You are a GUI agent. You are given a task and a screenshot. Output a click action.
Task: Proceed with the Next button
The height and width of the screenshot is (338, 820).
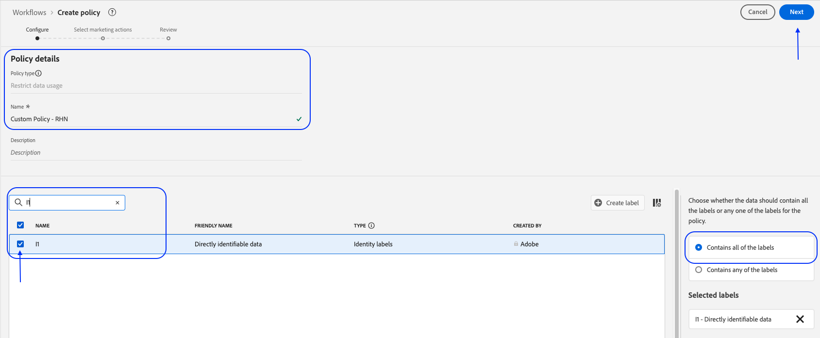point(797,12)
